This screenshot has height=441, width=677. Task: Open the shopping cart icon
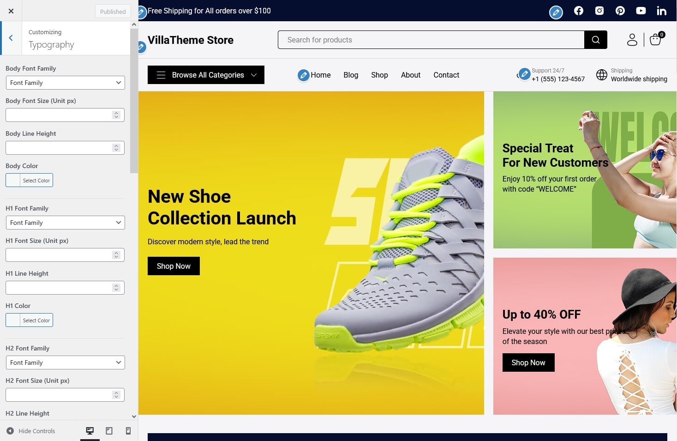coord(656,40)
